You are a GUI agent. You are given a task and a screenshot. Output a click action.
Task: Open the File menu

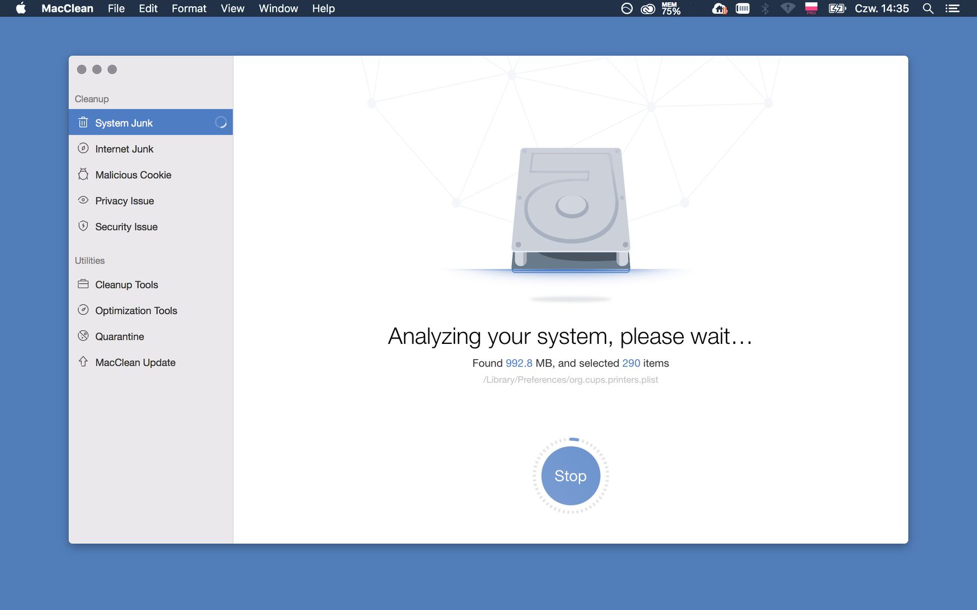tap(116, 8)
